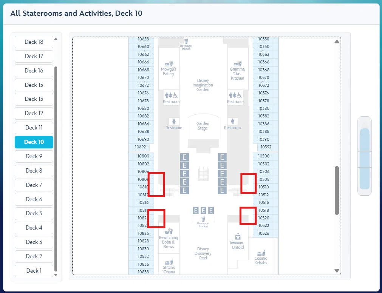The height and width of the screenshot is (293, 382).
Task: Open the Deck 11 layout
Action: pos(34,128)
